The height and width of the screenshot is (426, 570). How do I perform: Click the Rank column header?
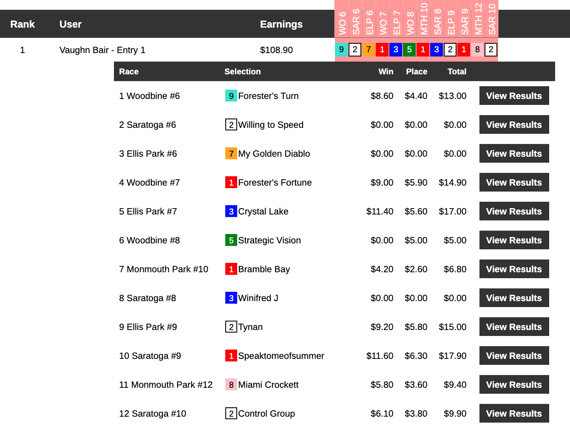point(23,24)
